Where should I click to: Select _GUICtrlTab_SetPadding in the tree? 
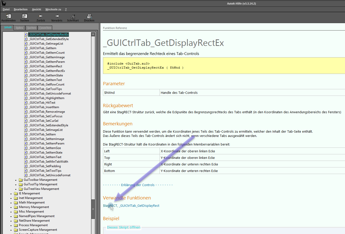[45, 166]
